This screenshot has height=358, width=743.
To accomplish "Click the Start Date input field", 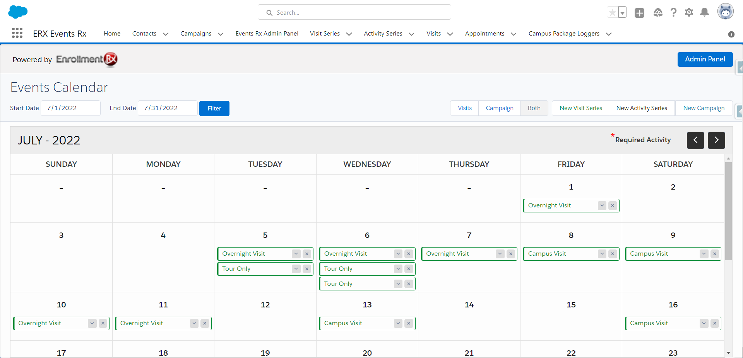I will click(71, 108).
